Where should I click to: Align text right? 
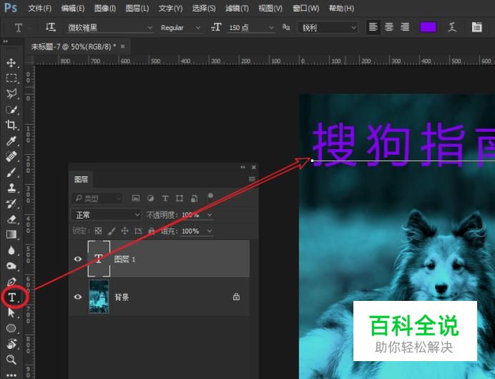[405, 27]
